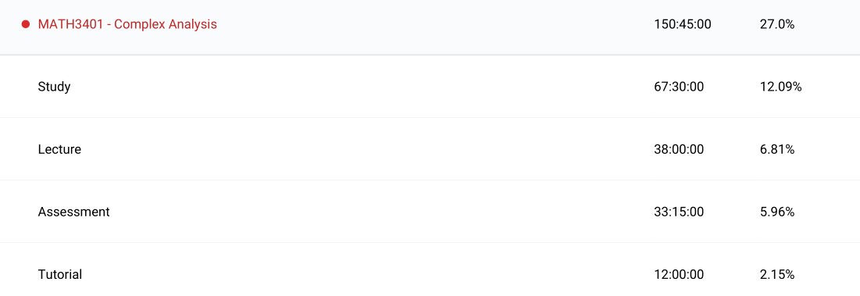
Task: Click the Study percentage 12.09%
Action: (x=780, y=87)
